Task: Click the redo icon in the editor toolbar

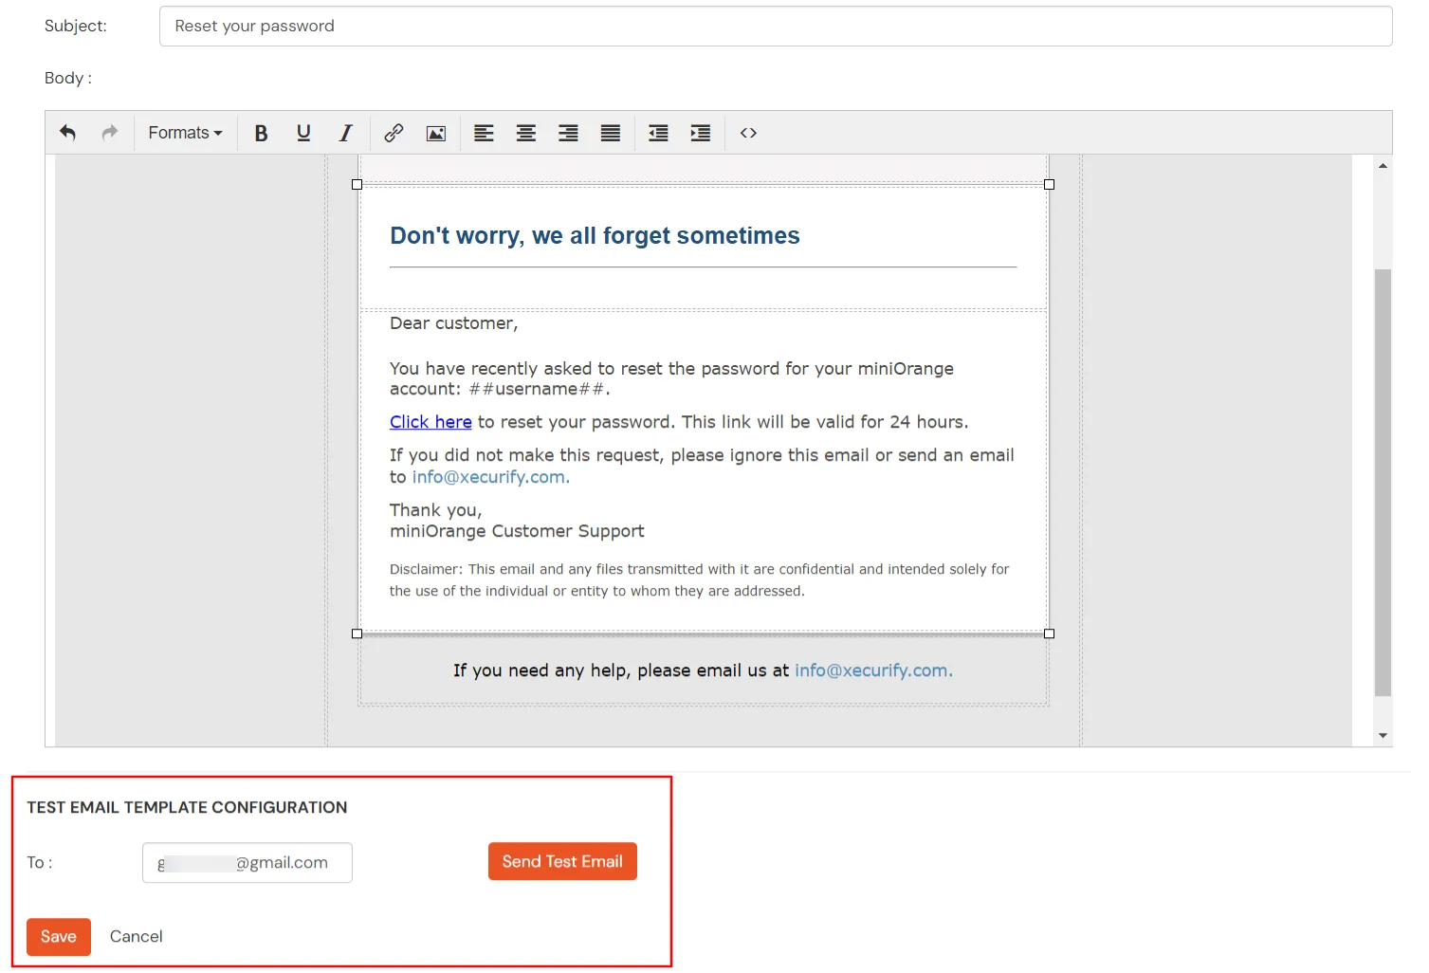Action: point(109,133)
